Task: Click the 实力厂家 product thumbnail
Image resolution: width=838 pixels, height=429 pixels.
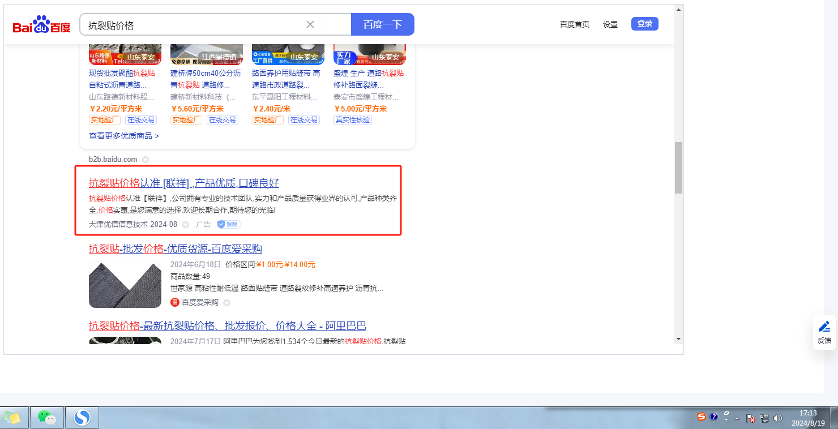Action: 370,54
